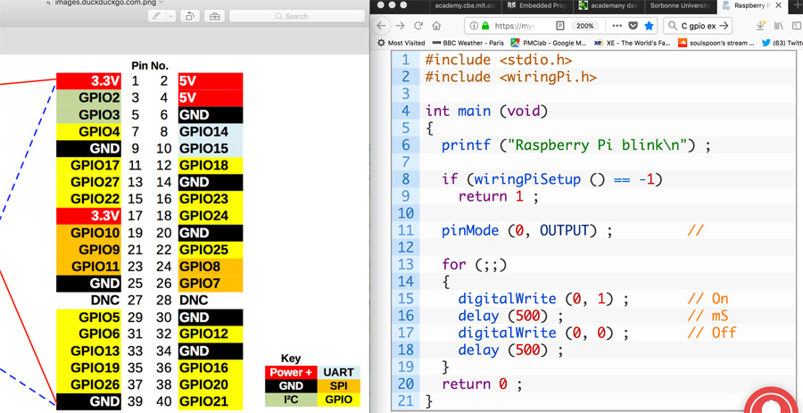Go forward with Firefox's forward arrow
803x413 pixels.
pyautogui.click(x=400, y=26)
